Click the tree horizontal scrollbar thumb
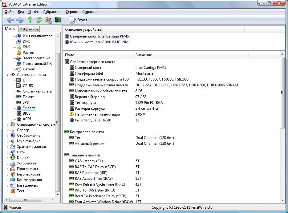 click(x=26, y=200)
